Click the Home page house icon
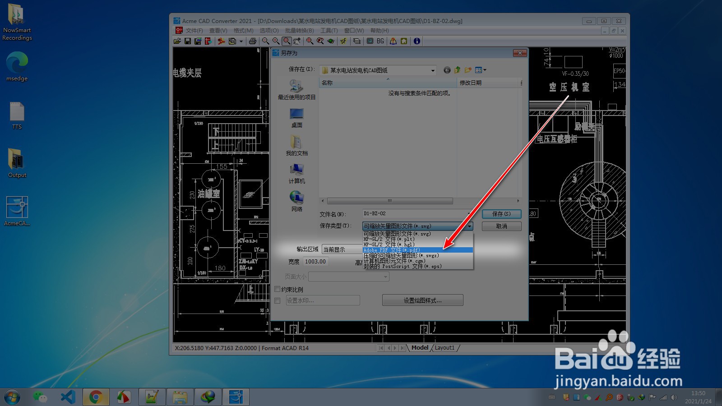 click(x=404, y=41)
